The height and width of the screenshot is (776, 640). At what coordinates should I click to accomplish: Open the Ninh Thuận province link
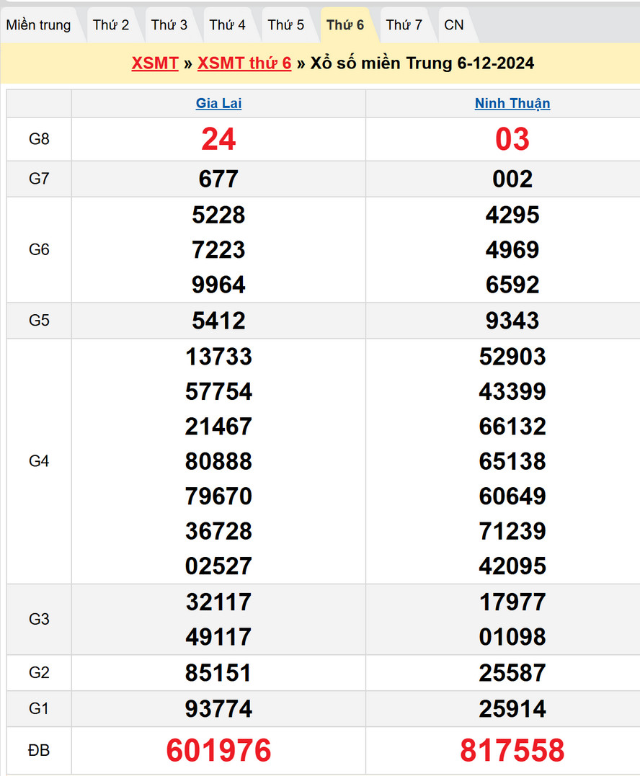tap(512, 104)
